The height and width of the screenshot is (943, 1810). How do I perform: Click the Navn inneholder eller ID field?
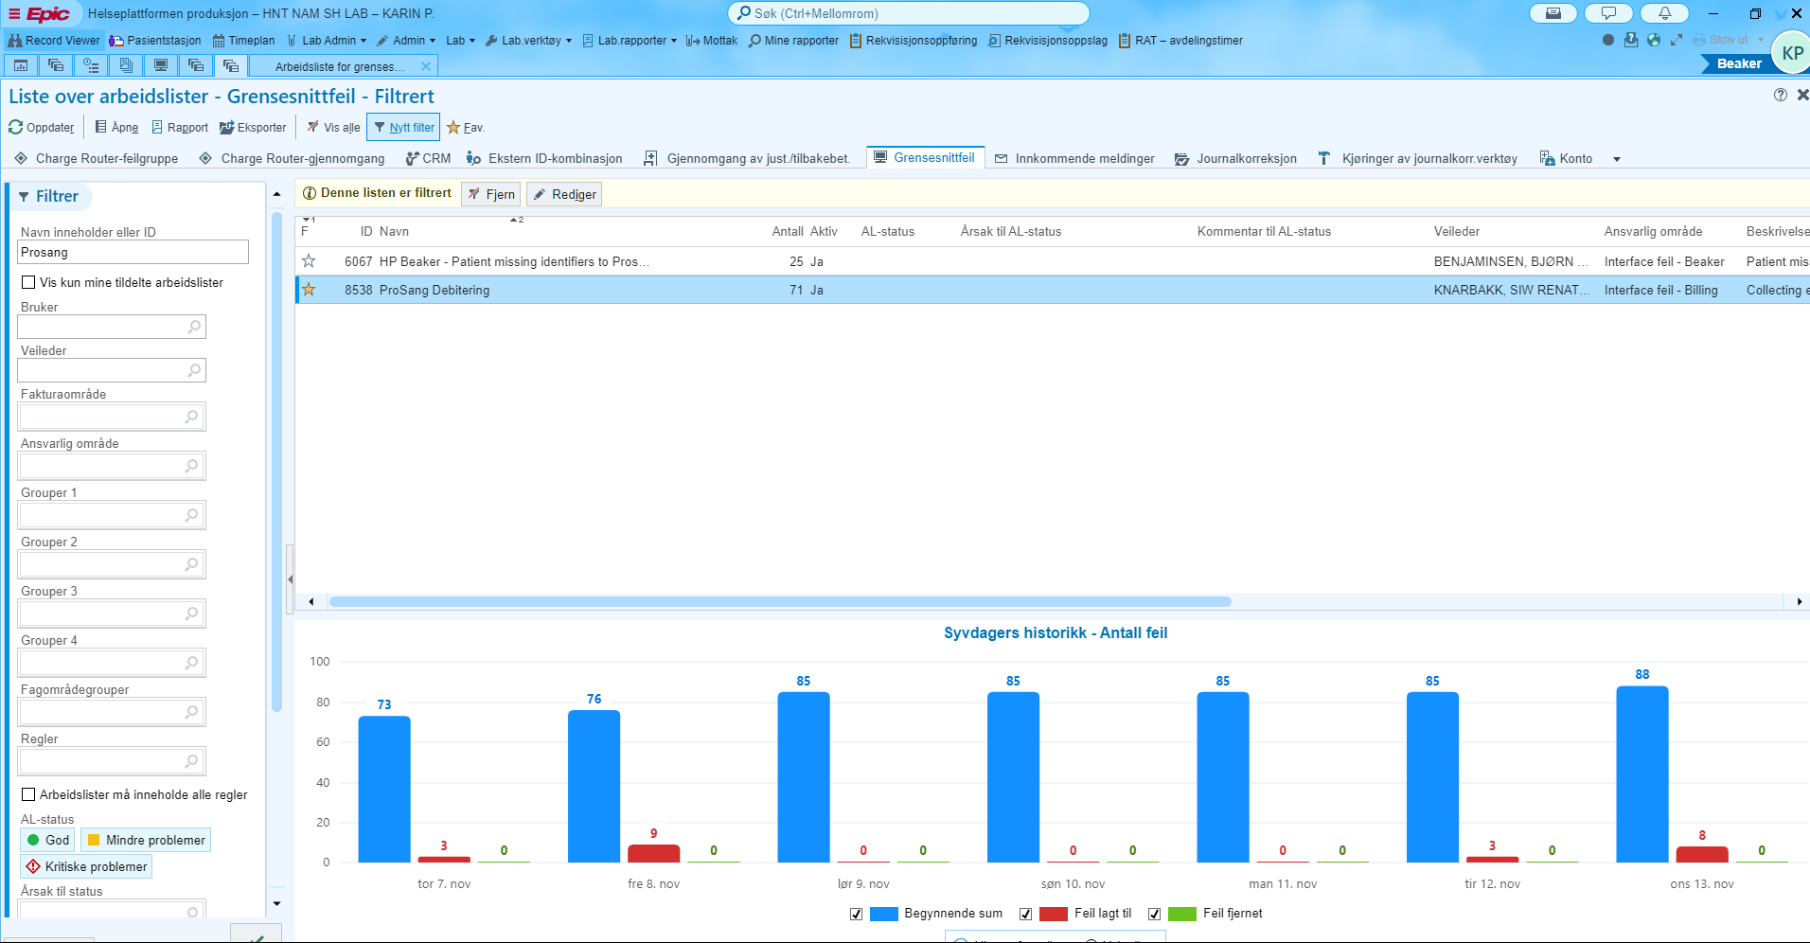(x=133, y=252)
